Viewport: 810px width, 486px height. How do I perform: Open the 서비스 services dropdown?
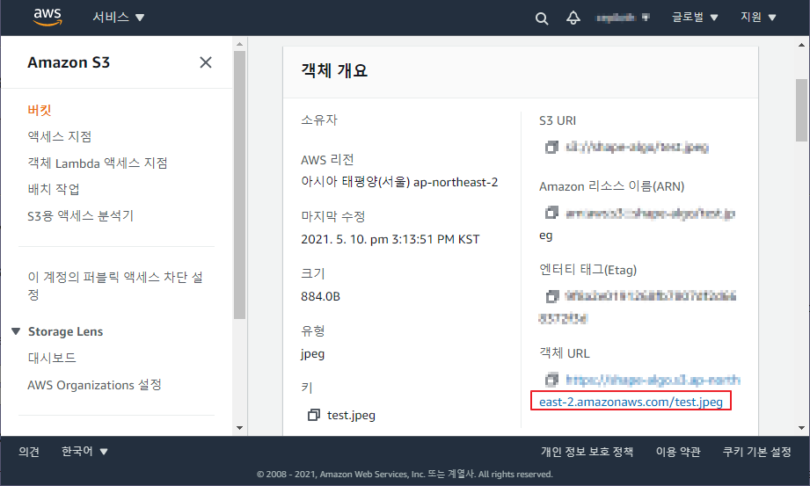[119, 17]
